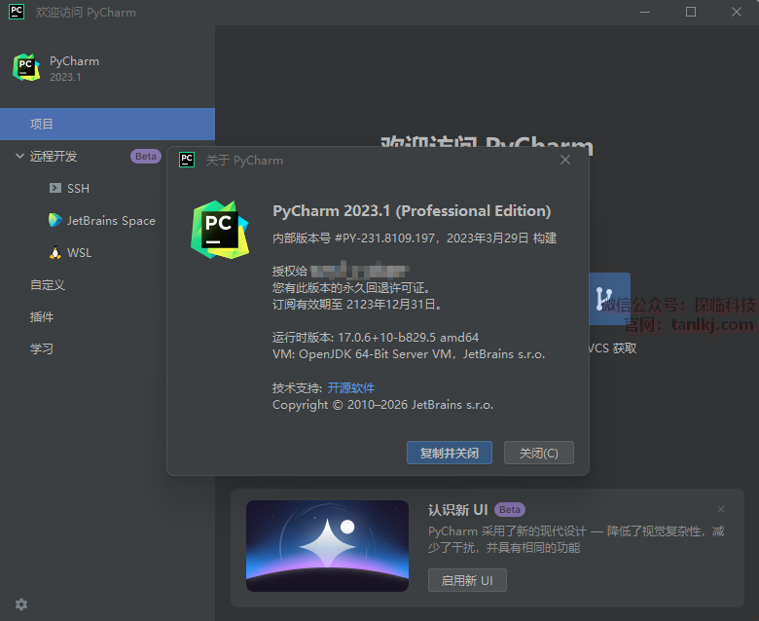The image size is (759, 621).
Task: Click the large PyCharm logo in About dialog
Action: [x=219, y=229]
